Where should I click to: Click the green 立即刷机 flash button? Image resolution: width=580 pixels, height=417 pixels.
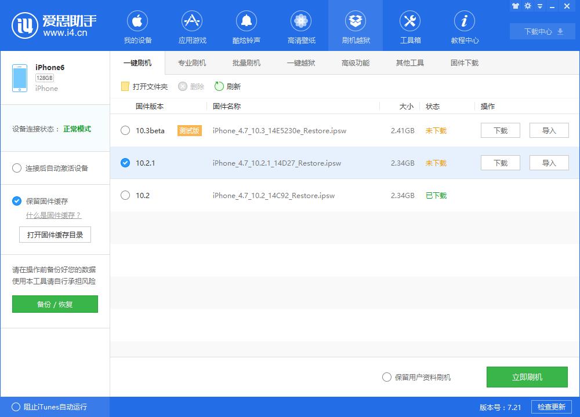[527, 376]
